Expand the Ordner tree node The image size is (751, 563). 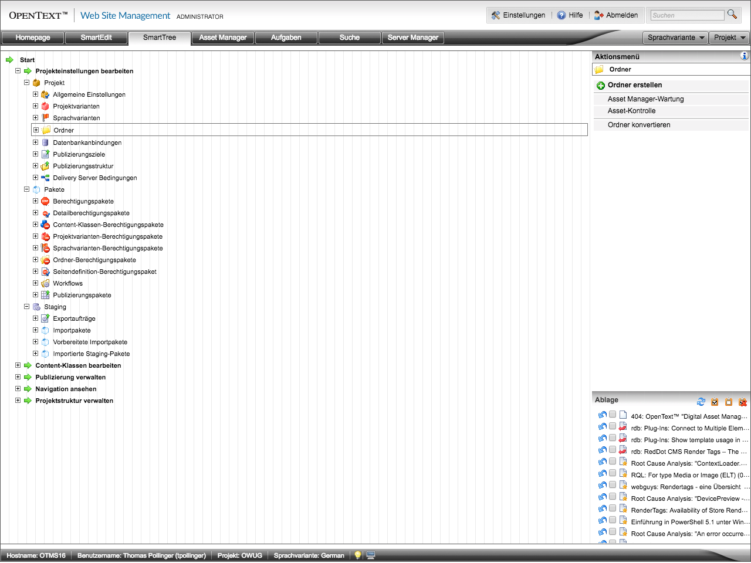[36, 130]
